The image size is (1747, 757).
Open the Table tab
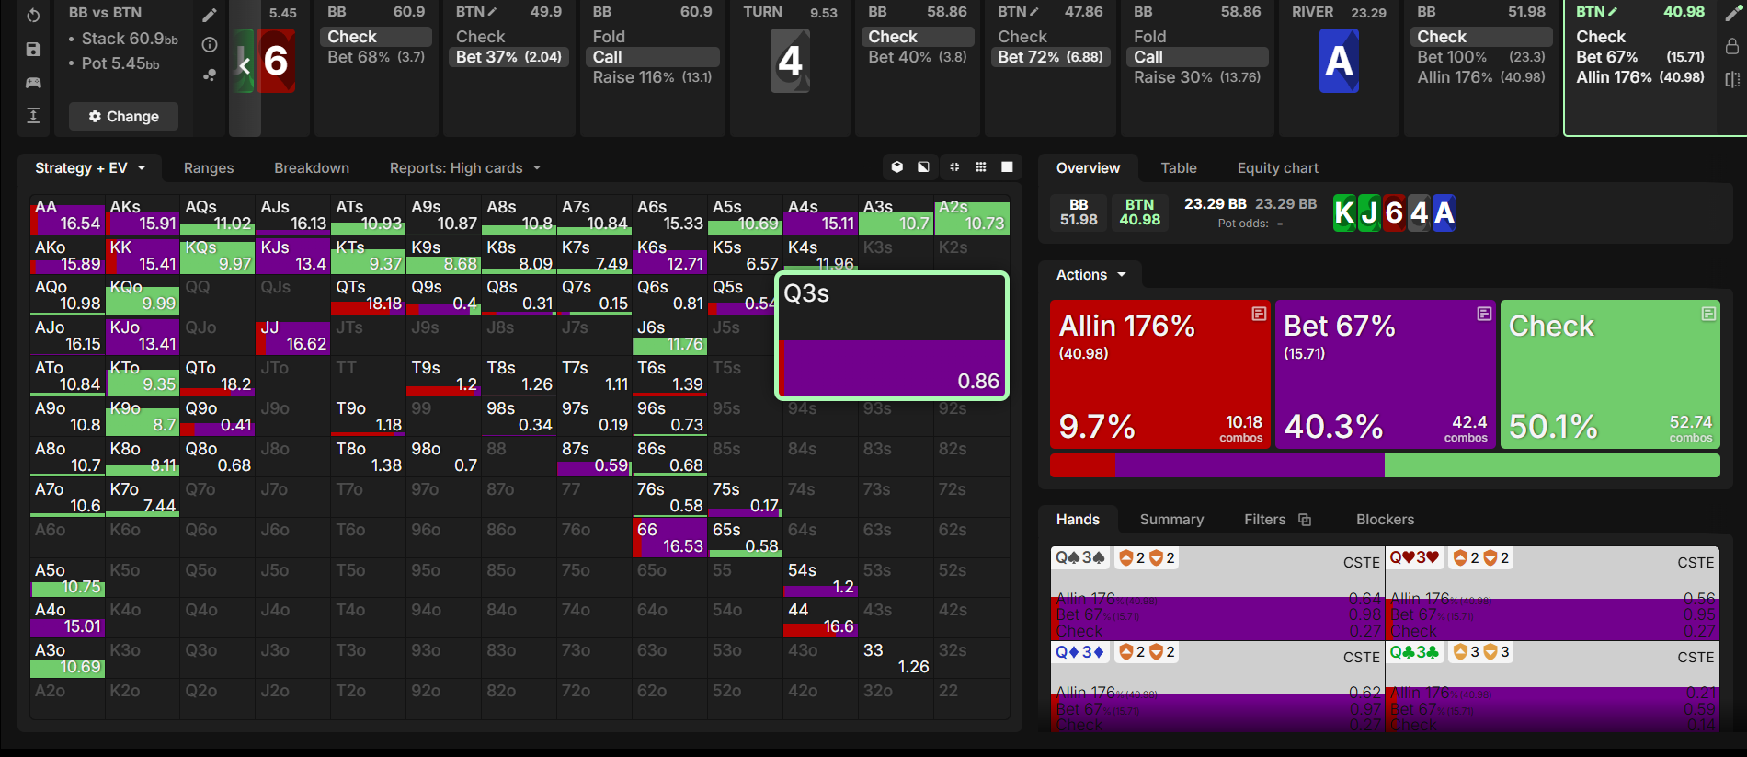(1179, 167)
